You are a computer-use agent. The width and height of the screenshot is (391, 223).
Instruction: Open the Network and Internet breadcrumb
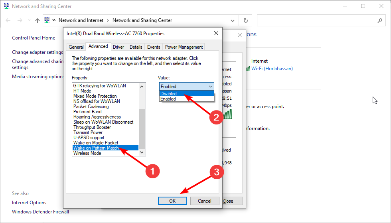click(x=81, y=20)
